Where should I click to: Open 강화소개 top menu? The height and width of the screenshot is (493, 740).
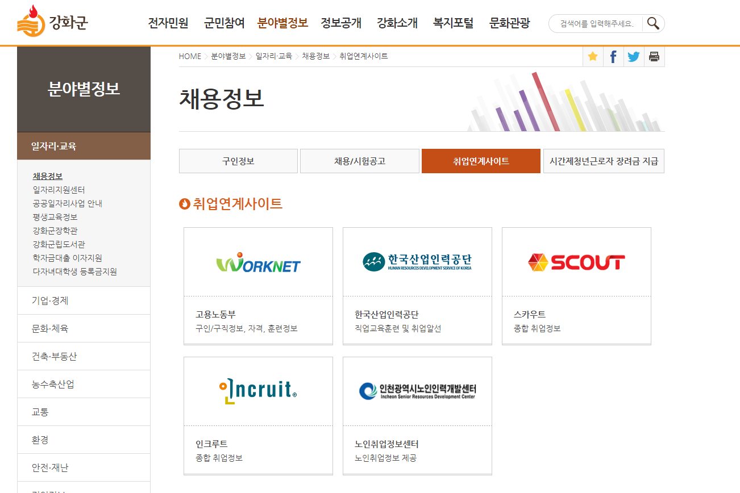[x=397, y=23]
